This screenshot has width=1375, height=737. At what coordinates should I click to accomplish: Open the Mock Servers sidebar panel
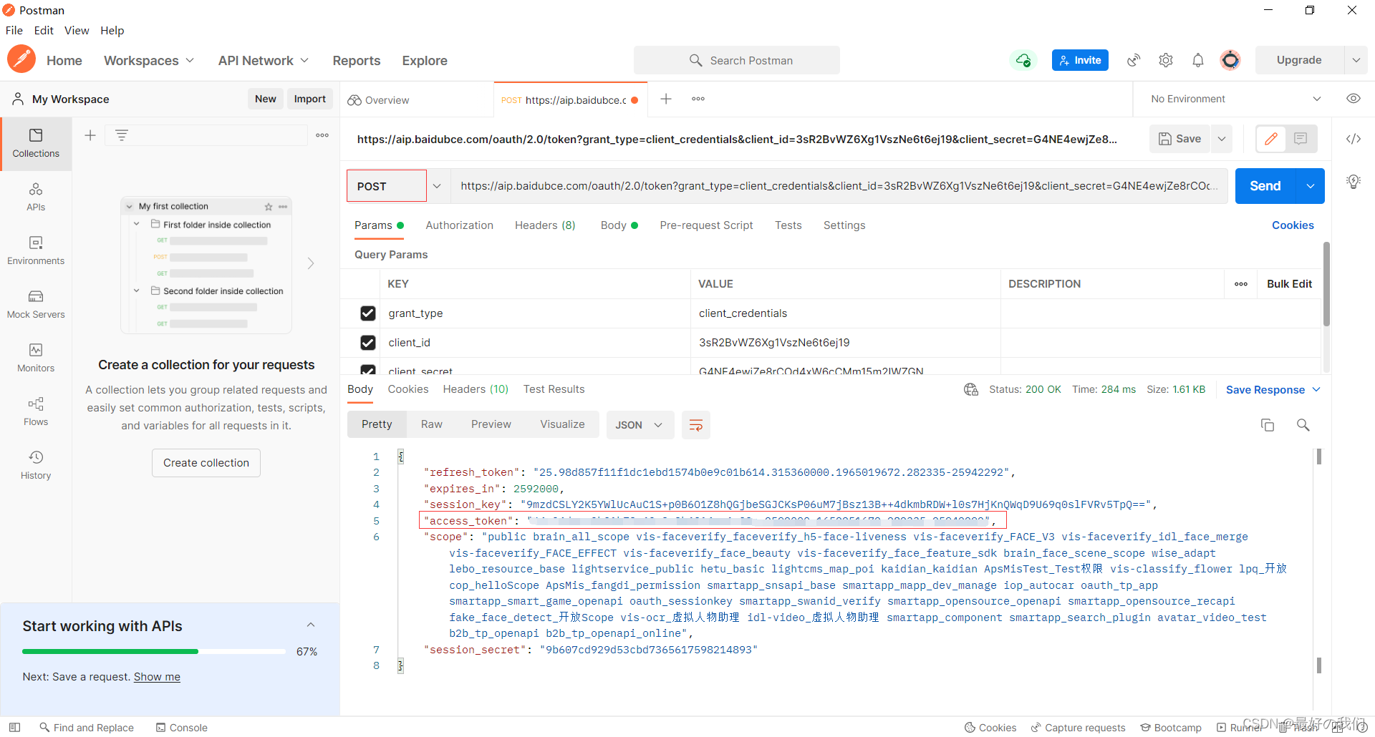[36, 305]
